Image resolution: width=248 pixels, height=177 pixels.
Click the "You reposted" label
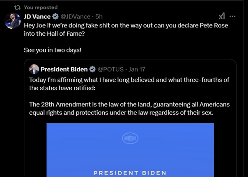click(41, 7)
